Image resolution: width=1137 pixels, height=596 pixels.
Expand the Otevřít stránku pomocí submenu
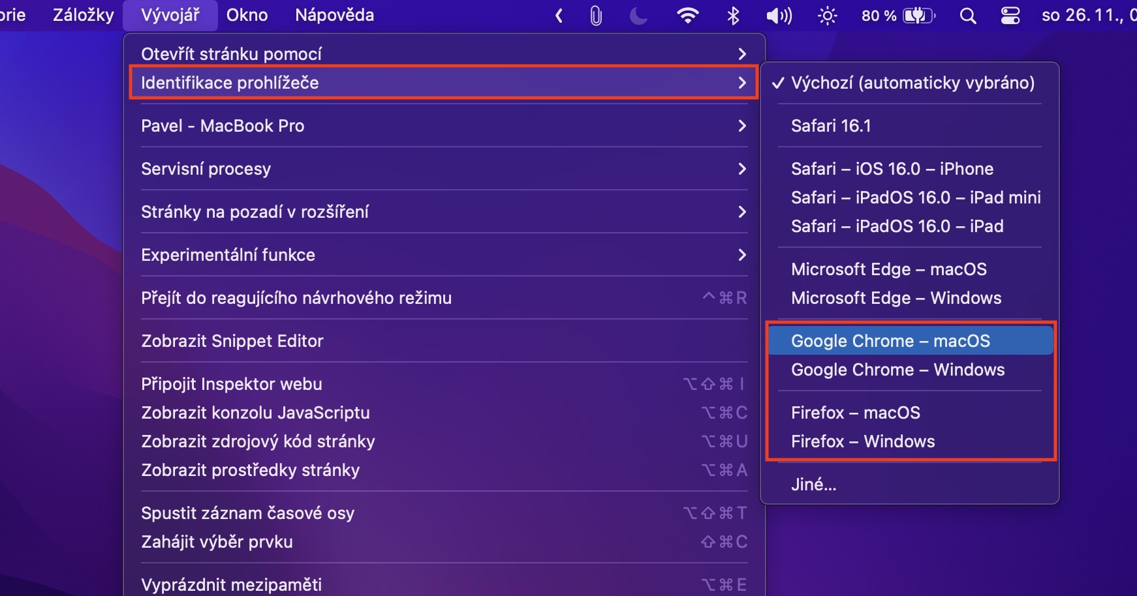pyautogui.click(x=444, y=53)
